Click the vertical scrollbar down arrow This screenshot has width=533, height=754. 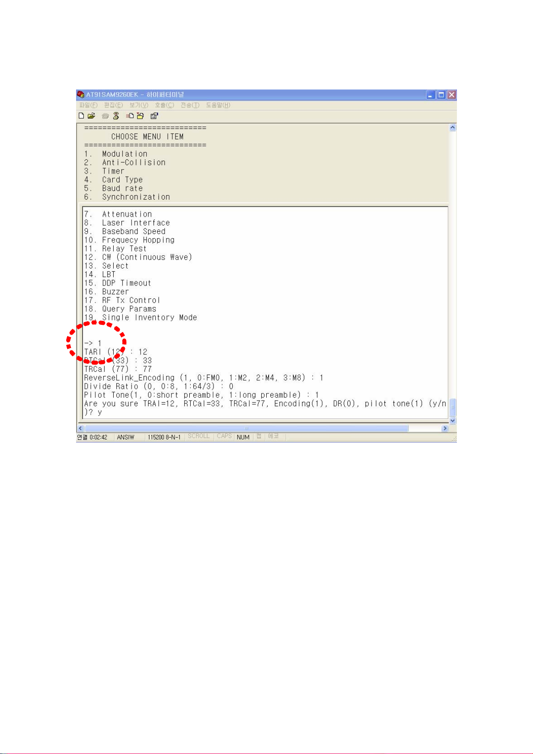452,420
